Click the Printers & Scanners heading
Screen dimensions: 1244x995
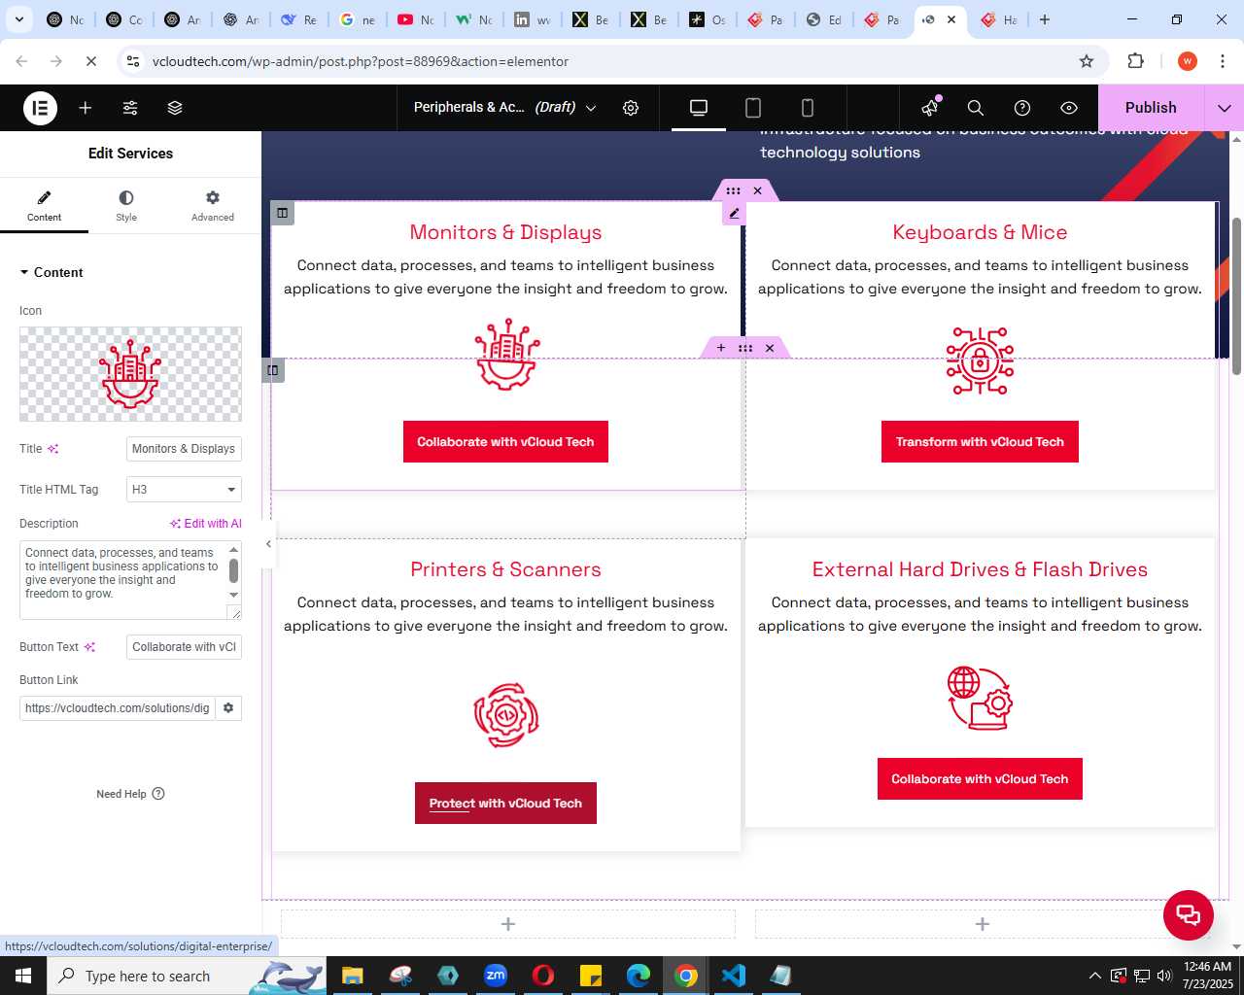pos(505,569)
